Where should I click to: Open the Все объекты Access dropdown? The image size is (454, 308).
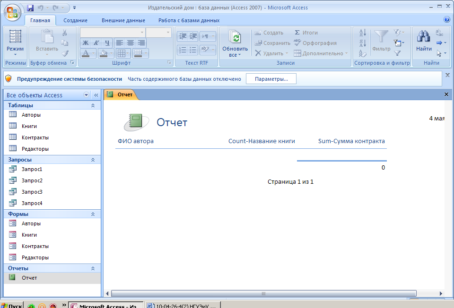coord(86,95)
